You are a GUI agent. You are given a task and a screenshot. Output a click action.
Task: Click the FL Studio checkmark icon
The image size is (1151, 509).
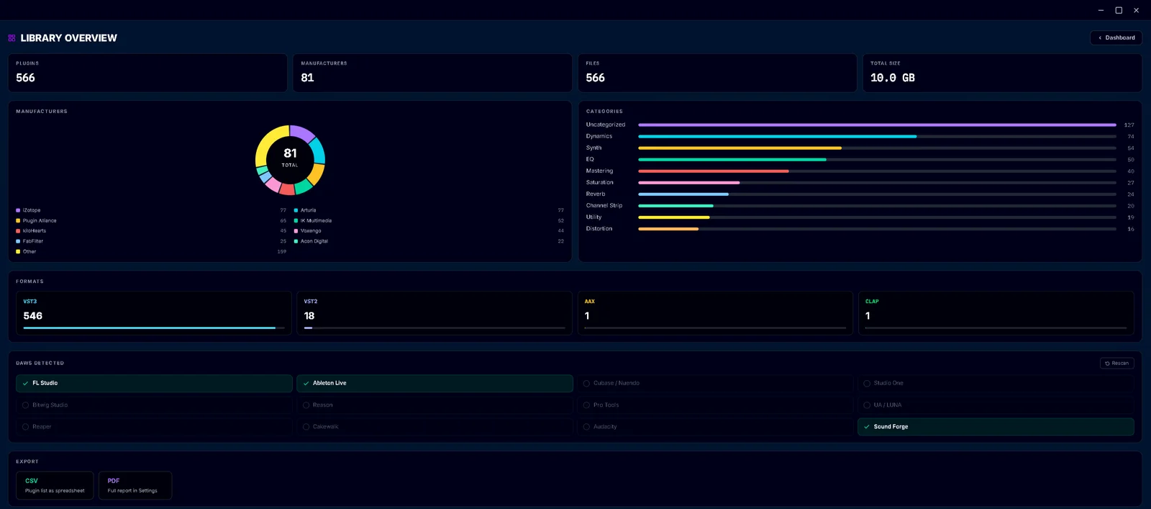pyautogui.click(x=25, y=384)
